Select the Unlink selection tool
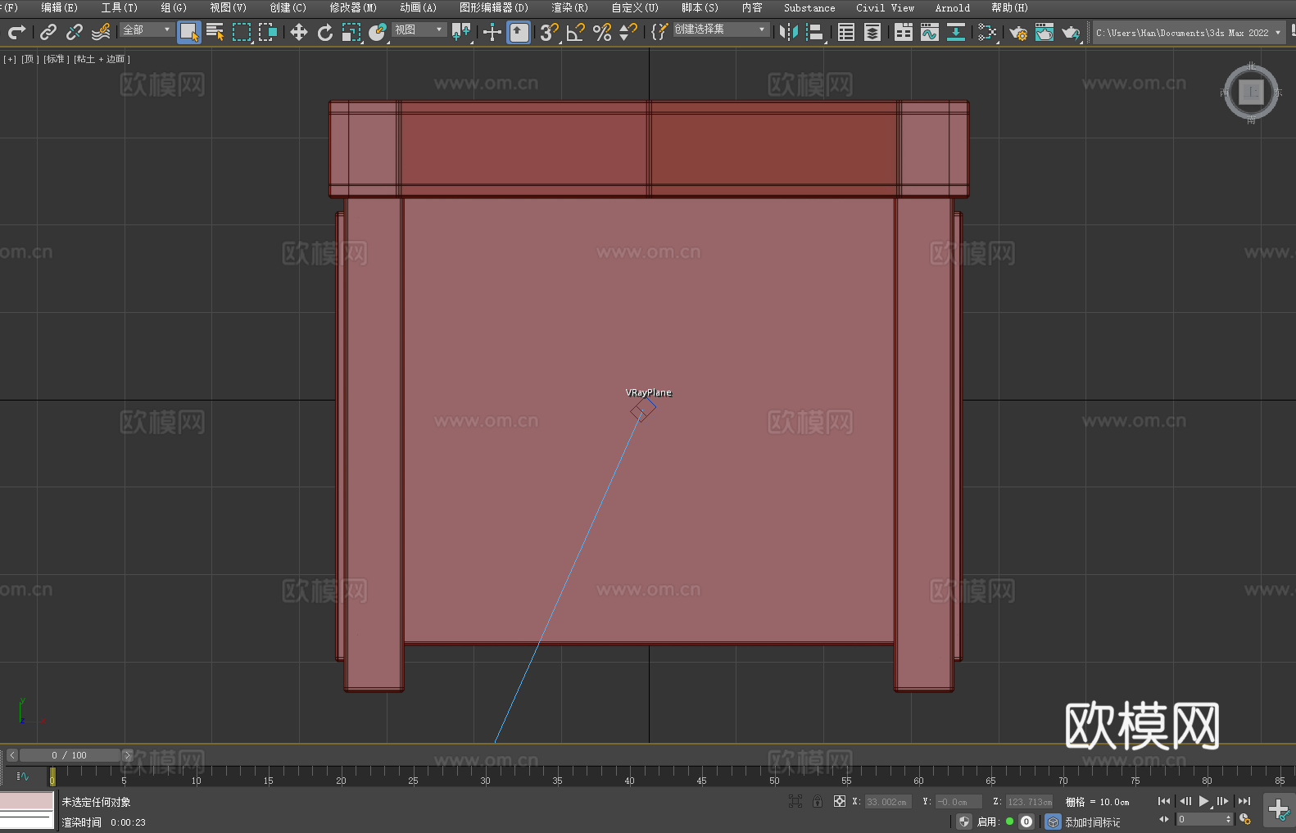This screenshot has width=1296, height=833. [x=75, y=33]
